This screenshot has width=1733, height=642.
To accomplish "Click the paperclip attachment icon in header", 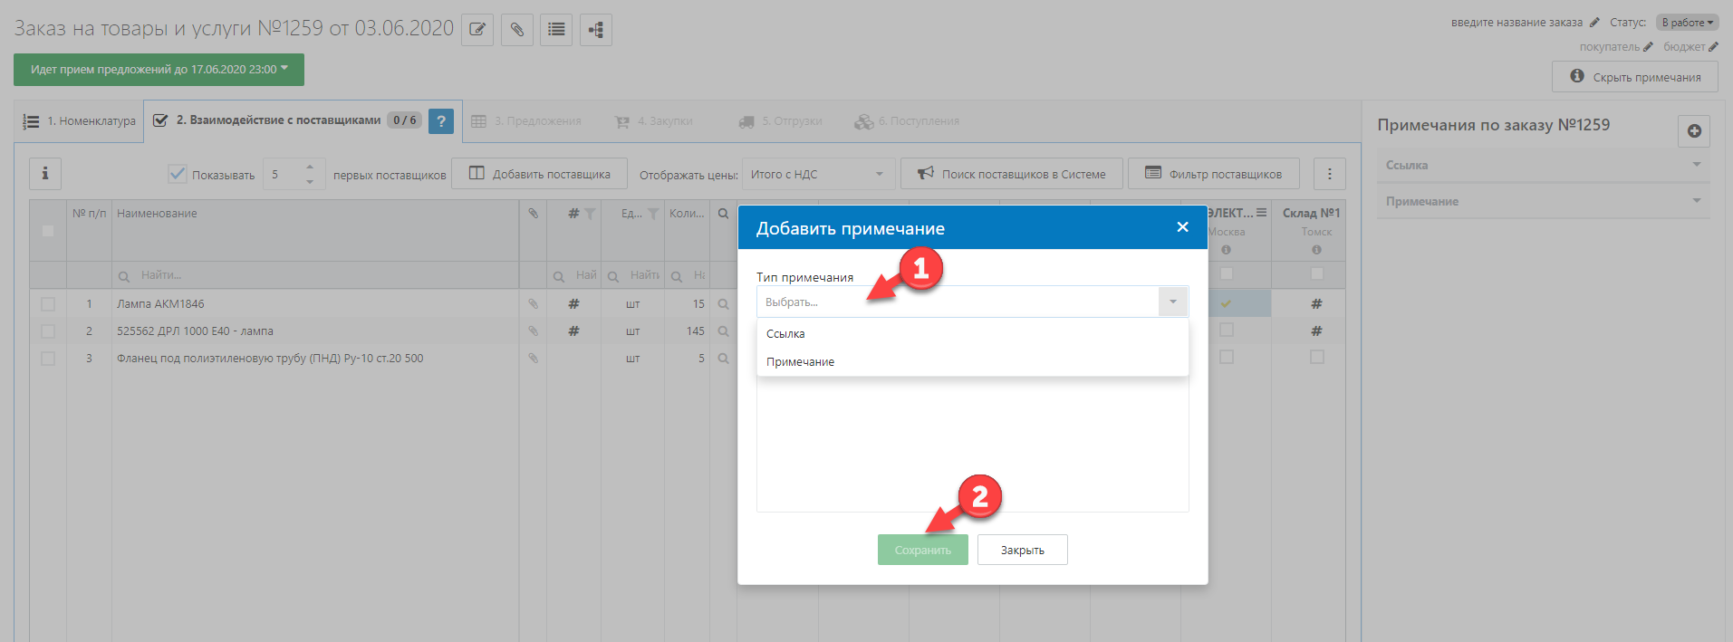I will pos(516,30).
